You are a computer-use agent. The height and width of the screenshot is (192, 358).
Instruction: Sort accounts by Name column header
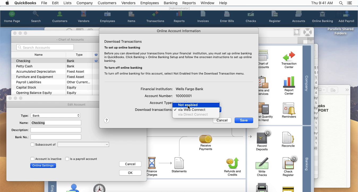[x=38, y=55]
